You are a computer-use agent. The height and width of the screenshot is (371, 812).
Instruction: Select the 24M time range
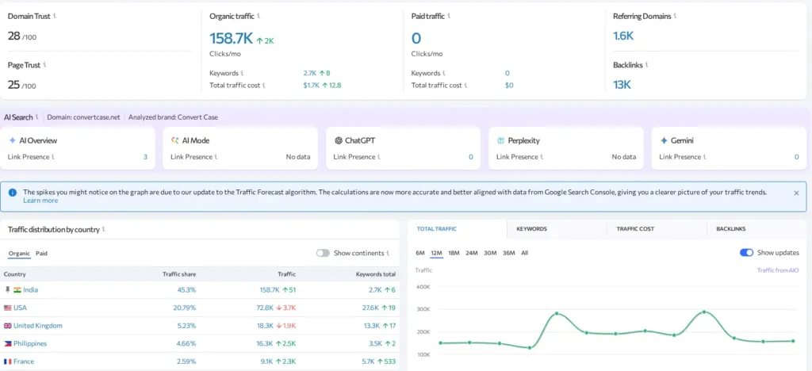pyautogui.click(x=472, y=253)
